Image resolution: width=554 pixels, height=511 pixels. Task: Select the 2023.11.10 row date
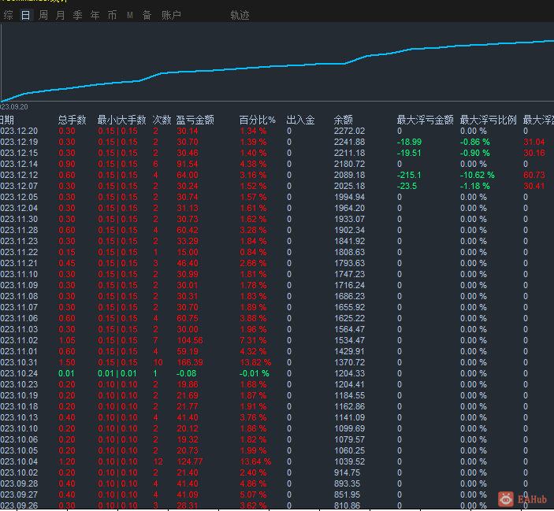point(19,274)
